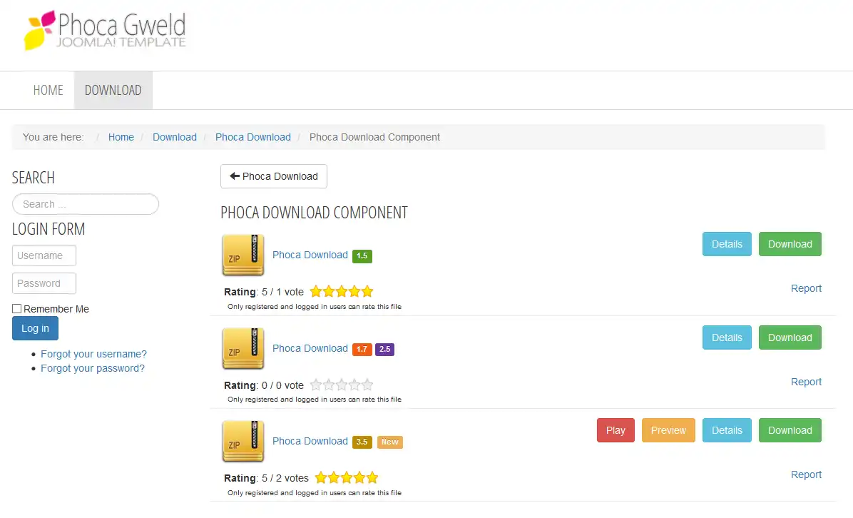The width and height of the screenshot is (853, 518).
Task: Click the Phoca Download breadcrumb link
Action: 253,137
